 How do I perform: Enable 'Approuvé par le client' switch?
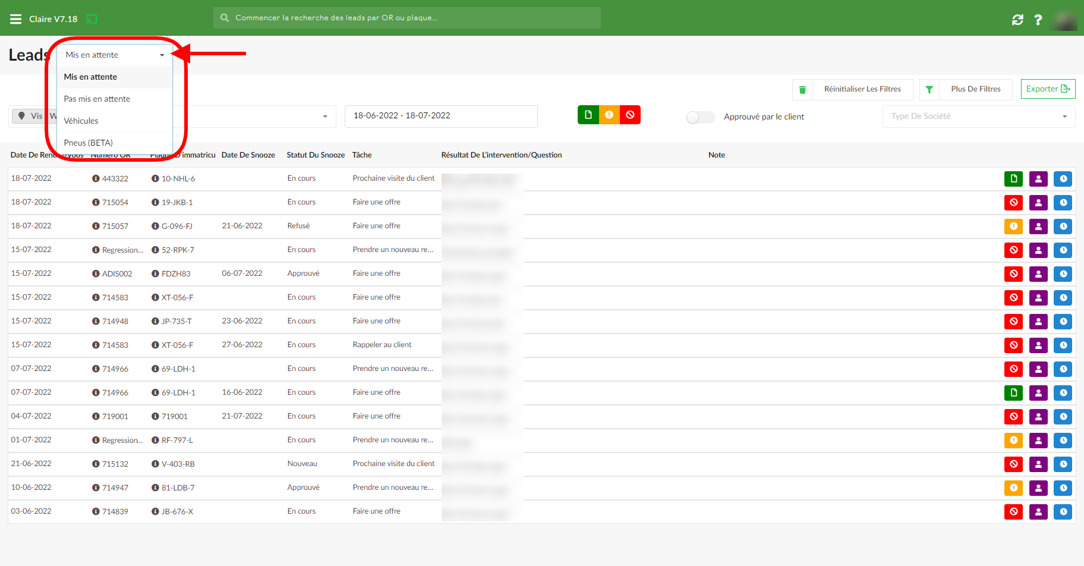[700, 117]
